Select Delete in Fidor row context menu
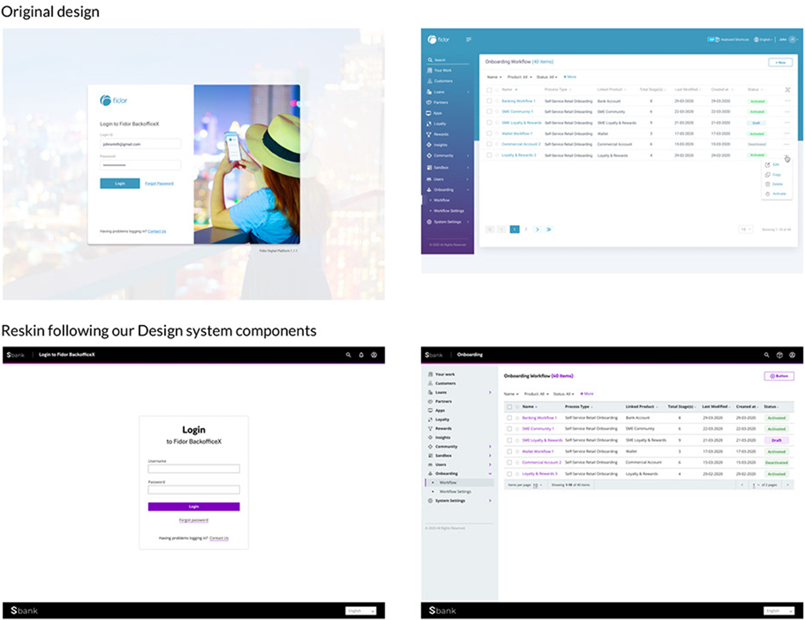This screenshot has width=805, height=620. (x=774, y=184)
